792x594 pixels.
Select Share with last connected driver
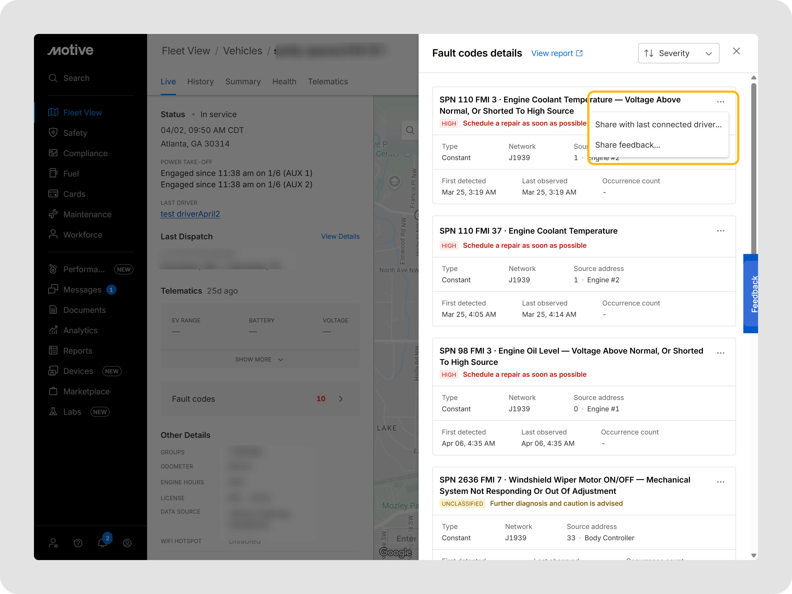tap(658, 125)
